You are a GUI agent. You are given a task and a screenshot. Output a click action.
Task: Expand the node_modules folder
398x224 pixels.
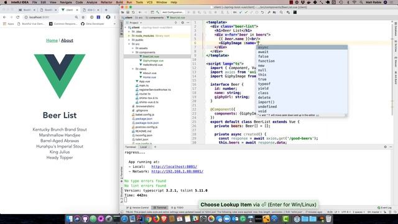pyautogui.click(x=129, y=36)
